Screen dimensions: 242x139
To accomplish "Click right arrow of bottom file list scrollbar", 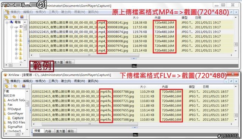I will [231, 124].
